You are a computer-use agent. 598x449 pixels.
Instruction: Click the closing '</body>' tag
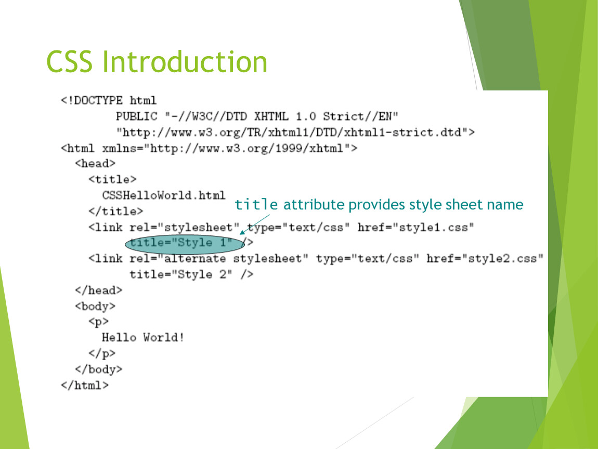[98, 369]
